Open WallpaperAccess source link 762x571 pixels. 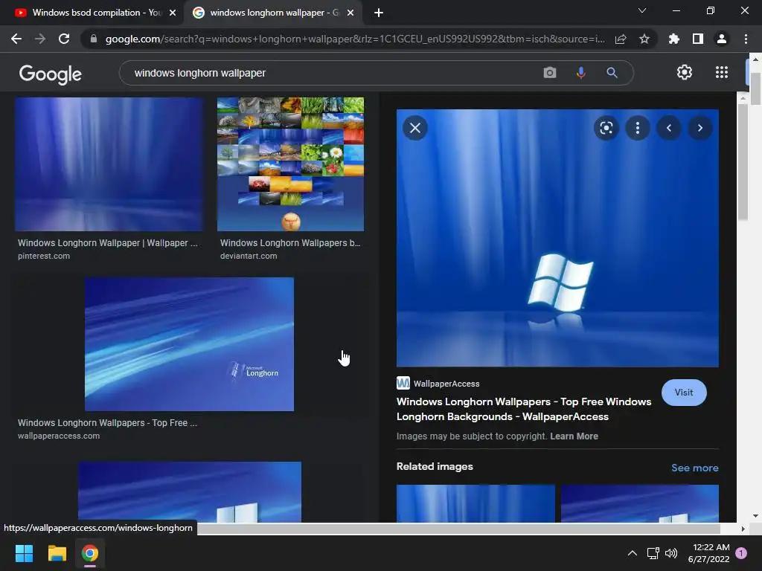tap(438, 384)
